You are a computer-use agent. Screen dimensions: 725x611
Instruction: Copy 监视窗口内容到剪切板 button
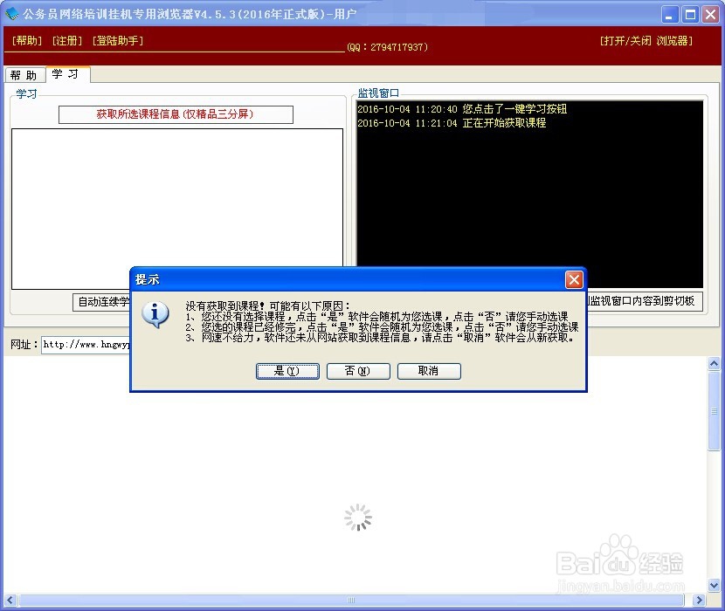coord(645,301)
